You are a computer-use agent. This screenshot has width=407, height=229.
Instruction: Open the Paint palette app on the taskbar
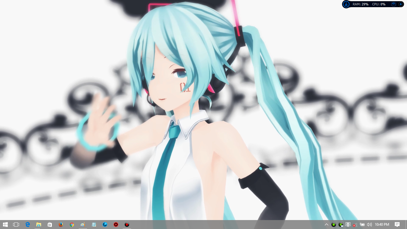pos(83,225)
